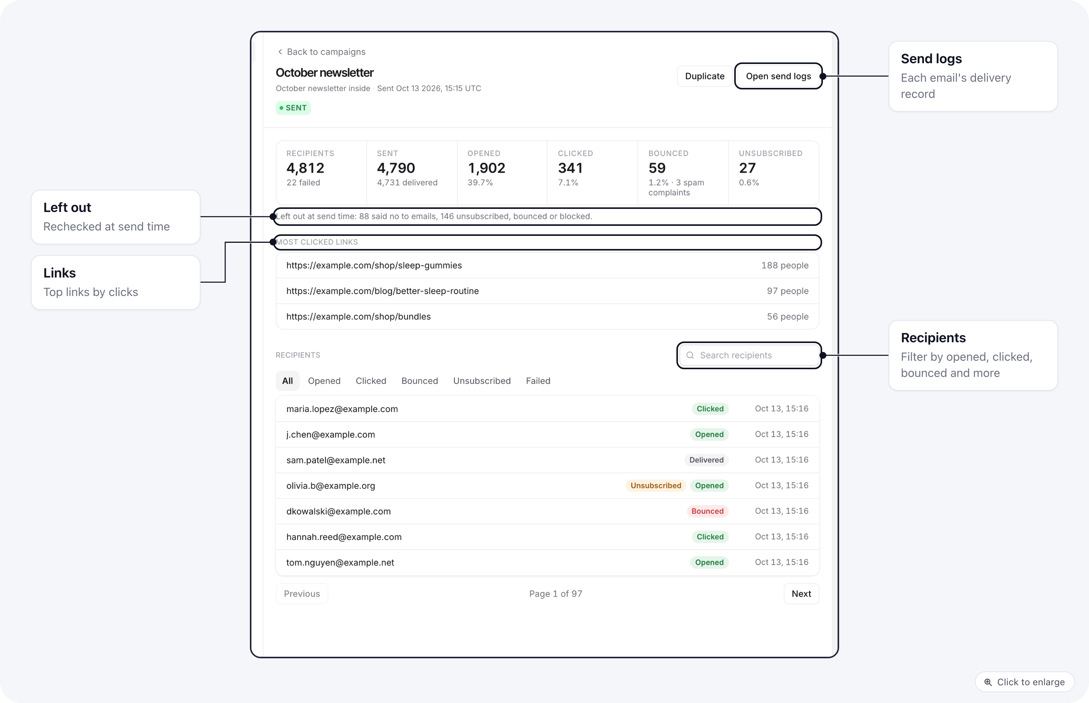
Task: Click the Unsubscribed badge on olivia.b row
Action: tap(656, 485)
